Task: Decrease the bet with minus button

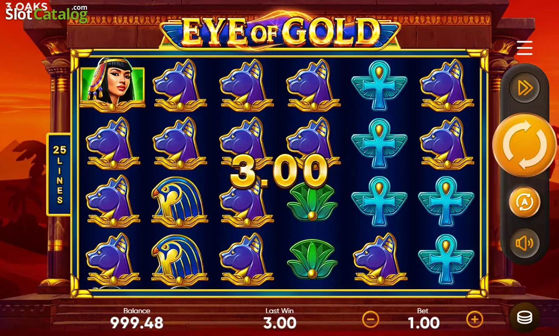Action: (x=370, y=319)
